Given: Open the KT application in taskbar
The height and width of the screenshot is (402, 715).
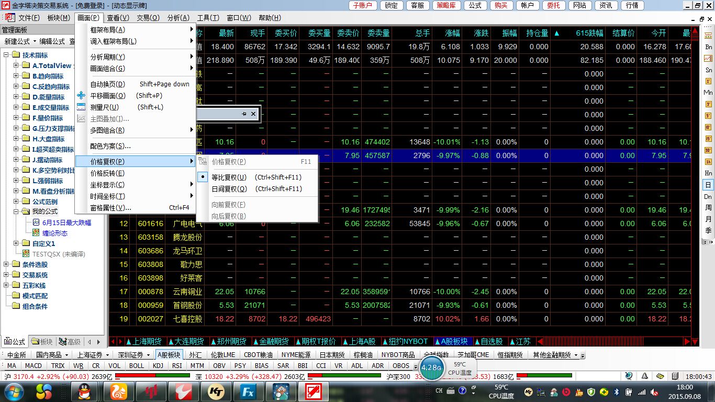Looking at the screenshot, I should (216, 391).
